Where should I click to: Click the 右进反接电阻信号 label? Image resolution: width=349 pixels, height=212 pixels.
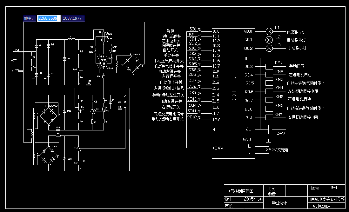click(169, 114)
